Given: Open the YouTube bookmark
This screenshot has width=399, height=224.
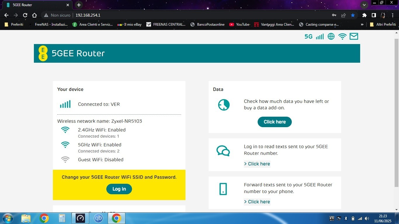Looking at the screenshot, I should pos(240,24).
